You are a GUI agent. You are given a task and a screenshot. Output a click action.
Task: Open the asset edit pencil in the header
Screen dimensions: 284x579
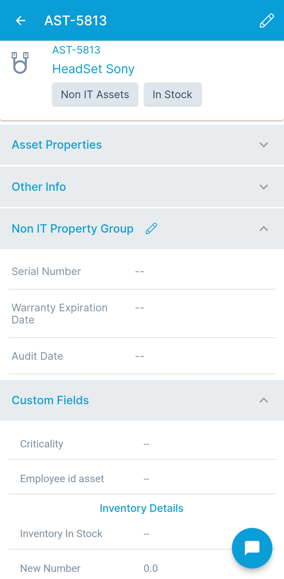point(266,21)
